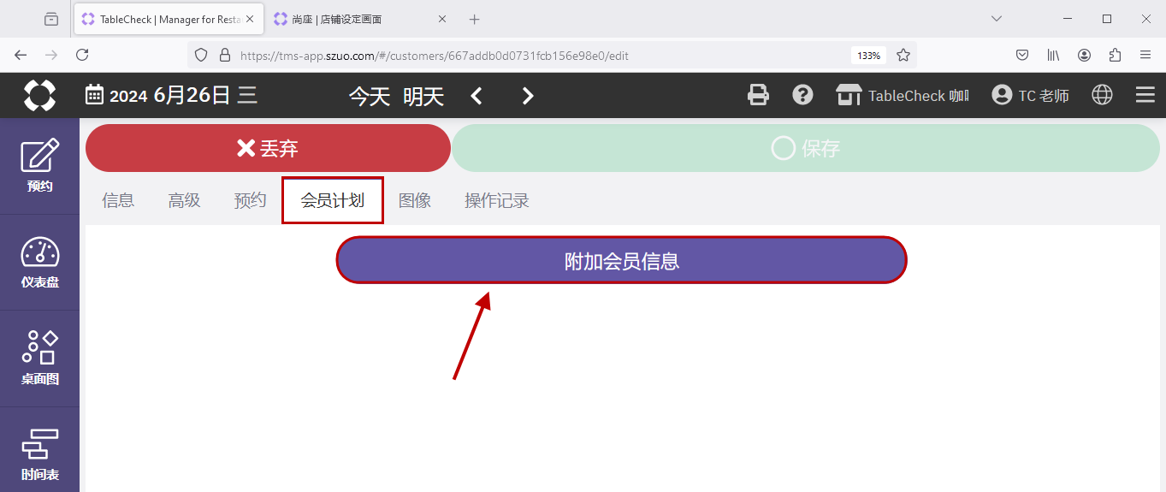Open the browser extensions icon

pos(1115,55)
